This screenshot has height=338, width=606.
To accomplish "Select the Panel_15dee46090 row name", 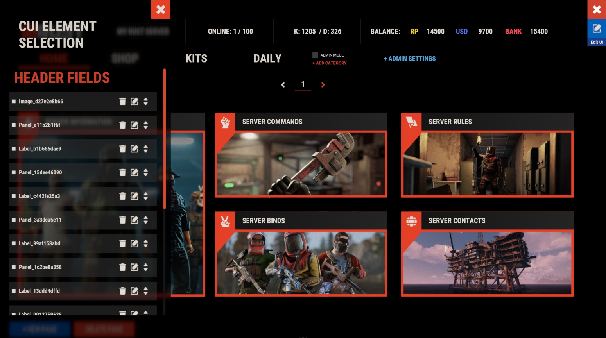I will click(x=40, y=173).
